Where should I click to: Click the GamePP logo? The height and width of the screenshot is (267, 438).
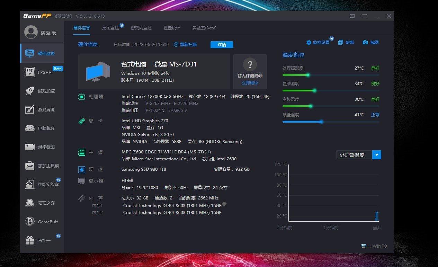(x=37, y=16)
